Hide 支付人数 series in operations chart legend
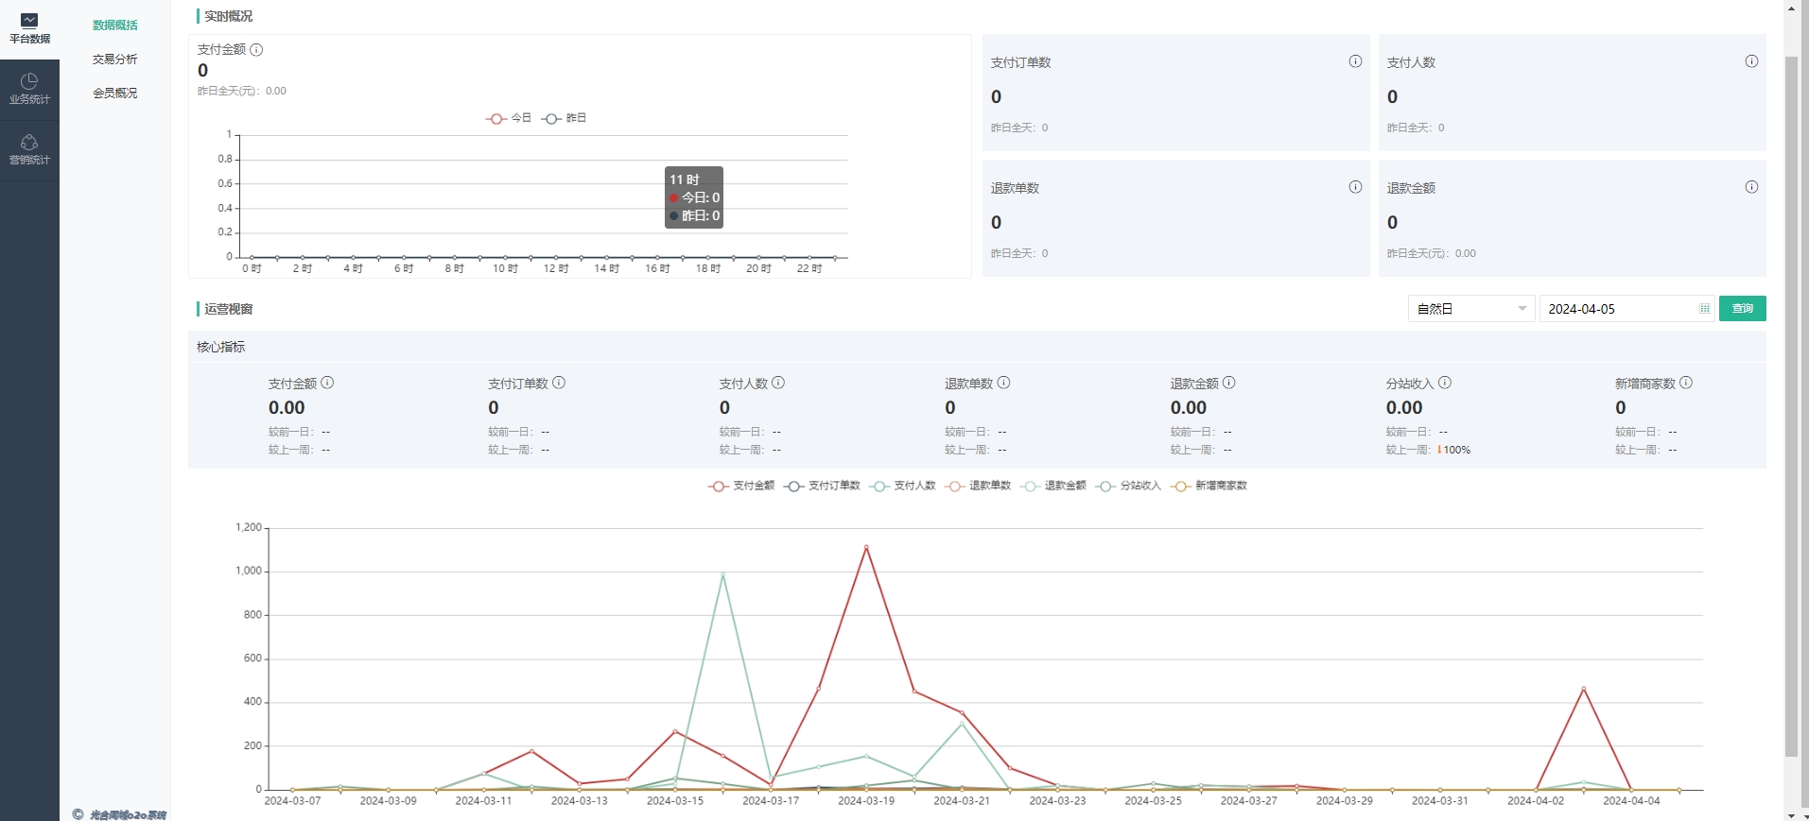Screen dimensions: 1809x821 click(903, 486)
